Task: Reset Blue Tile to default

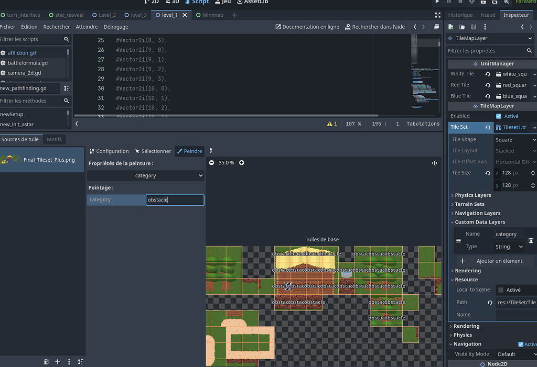Action: coord(488,96)
